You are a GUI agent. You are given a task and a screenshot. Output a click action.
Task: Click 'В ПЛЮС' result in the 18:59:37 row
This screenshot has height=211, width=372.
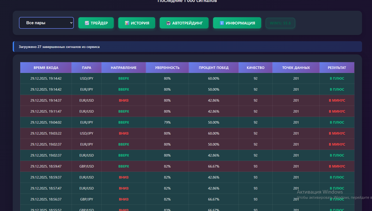337,177
